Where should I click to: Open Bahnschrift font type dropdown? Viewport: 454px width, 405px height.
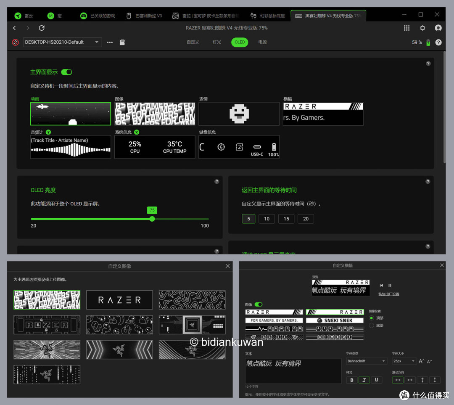click(x=367, y=361)
